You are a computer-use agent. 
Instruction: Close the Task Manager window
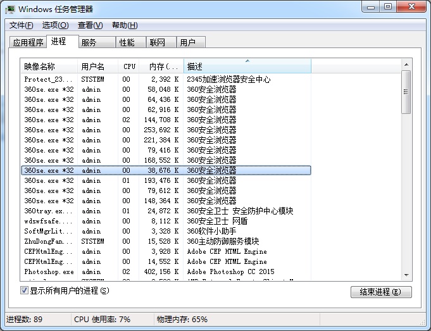click(411, 7)
